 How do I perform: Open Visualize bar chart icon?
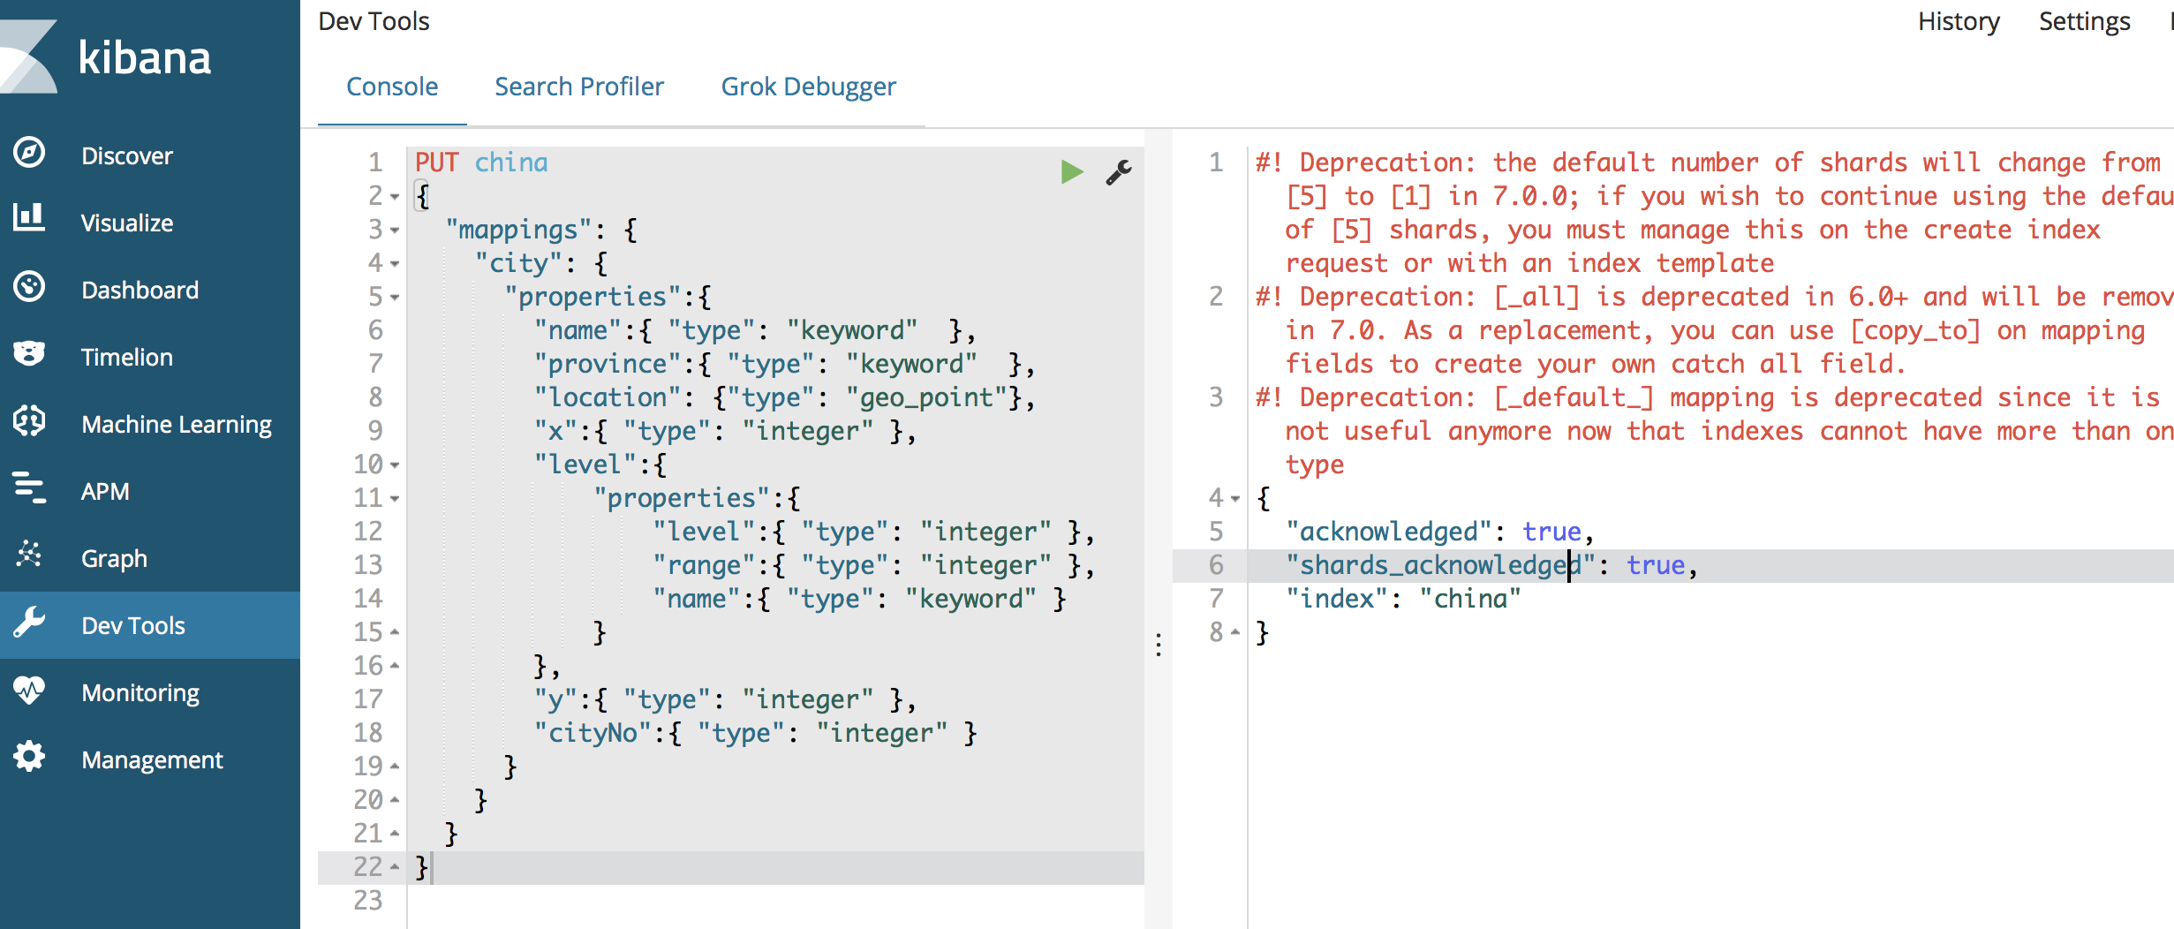coord(29,217)
